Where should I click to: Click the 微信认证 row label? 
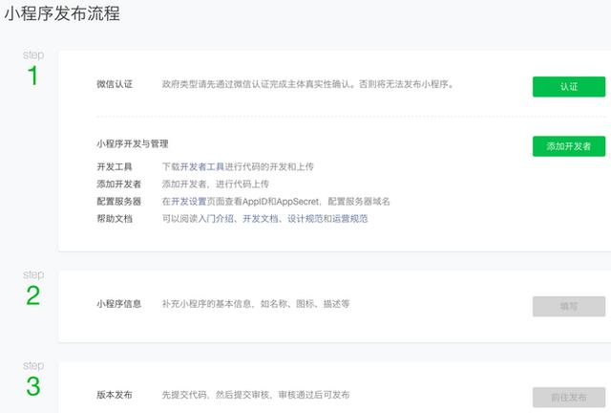[x=115, y=84]
